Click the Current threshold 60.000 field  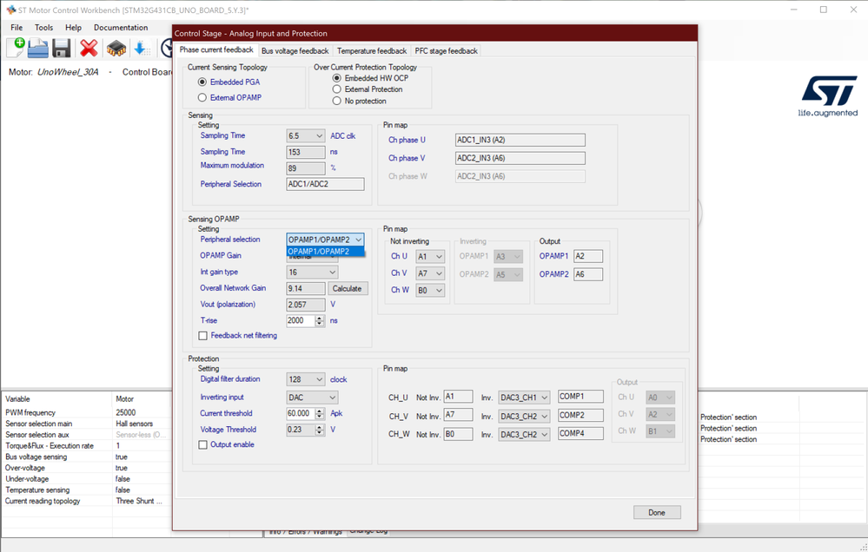(x=301, y=413)
